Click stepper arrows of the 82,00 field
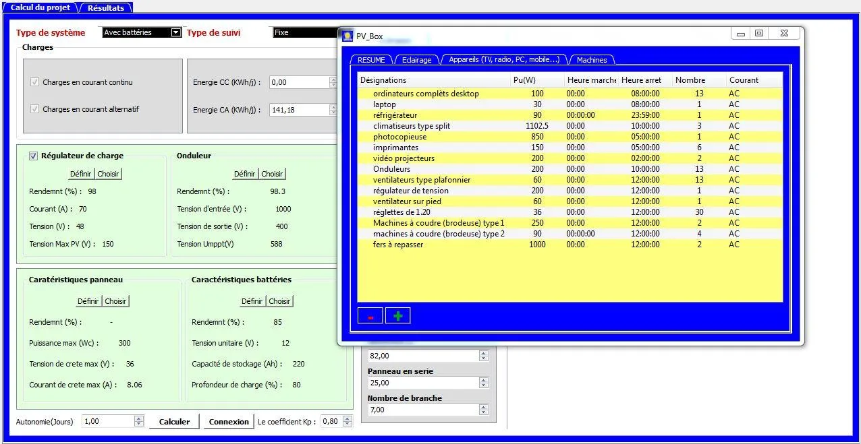 pos(483,356)
